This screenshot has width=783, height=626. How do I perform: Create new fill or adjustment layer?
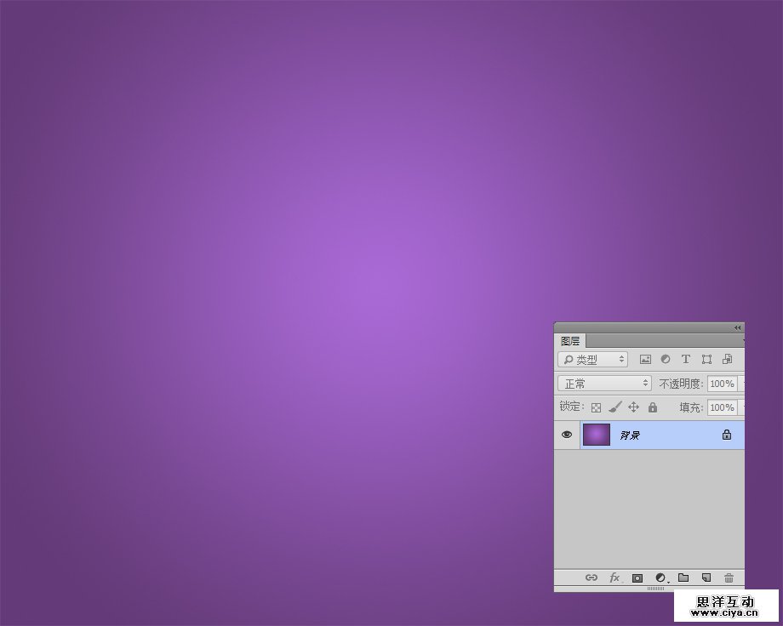(660, 578)
